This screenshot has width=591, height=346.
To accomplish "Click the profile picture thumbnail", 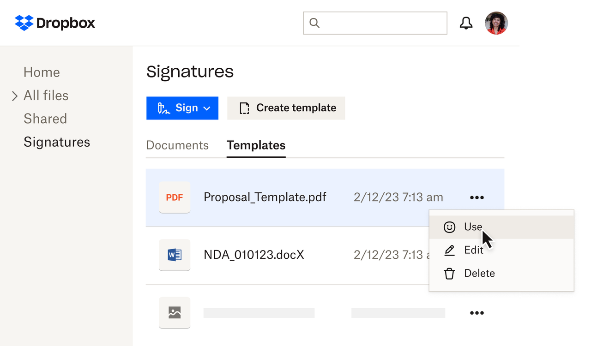I will coord(496,23).
